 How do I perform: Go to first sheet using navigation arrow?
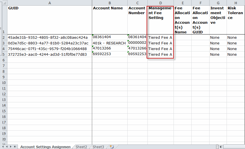point(3,147)
